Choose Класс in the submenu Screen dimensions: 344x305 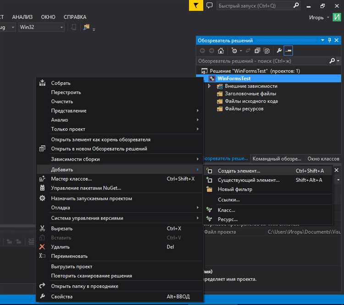tap(268, 210)
